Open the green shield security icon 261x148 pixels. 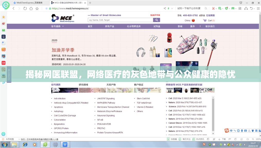click(226, 8)
